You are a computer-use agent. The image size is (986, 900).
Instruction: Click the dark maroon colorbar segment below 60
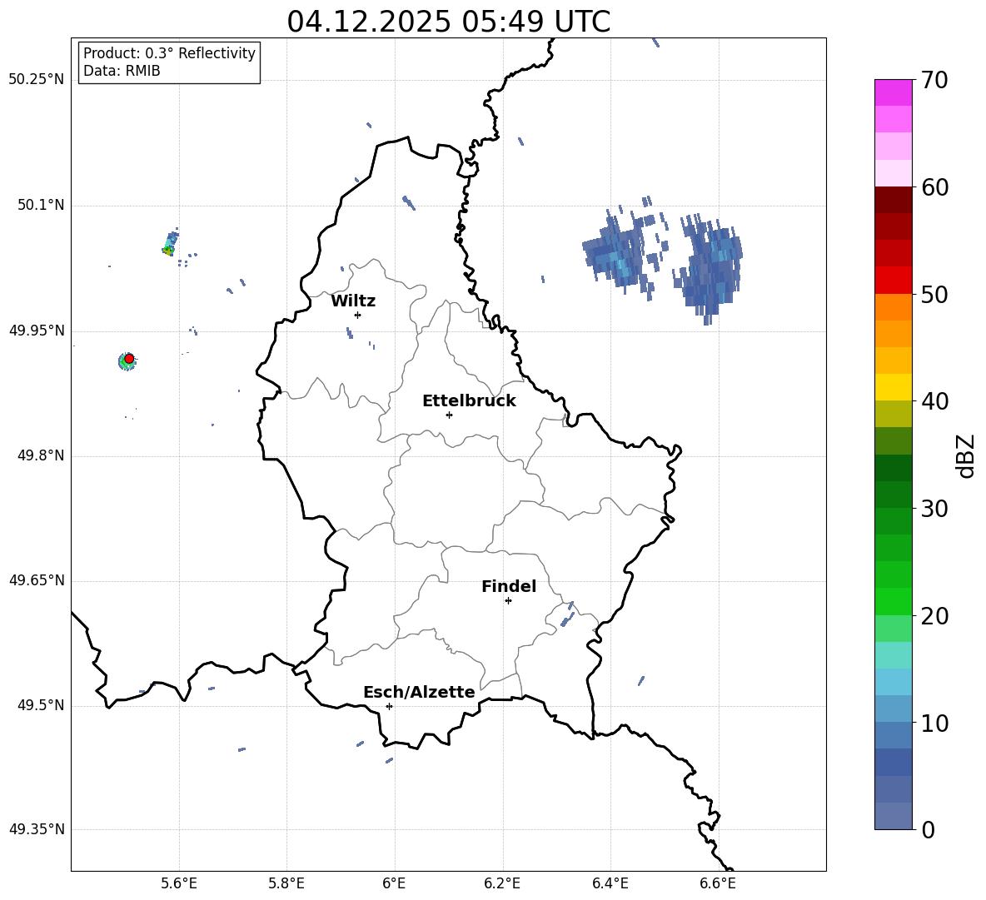893,200
